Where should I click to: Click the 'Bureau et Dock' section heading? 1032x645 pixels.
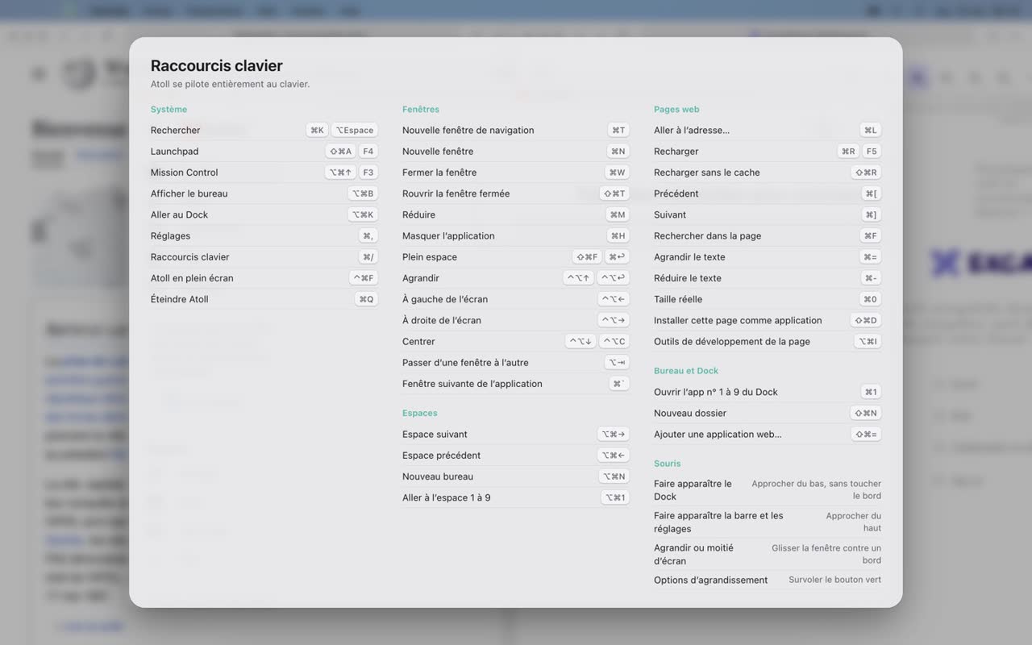click(x=686, y=371)
